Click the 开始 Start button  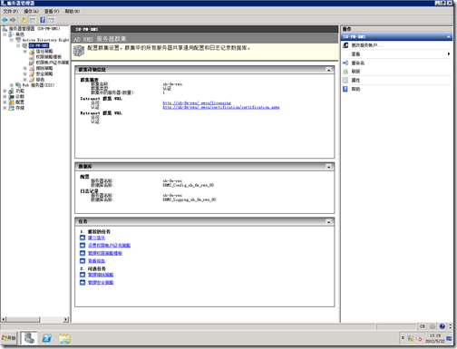9,338
